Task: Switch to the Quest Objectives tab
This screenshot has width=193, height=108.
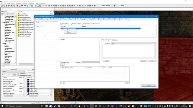Action: click(x=54, y=19)
